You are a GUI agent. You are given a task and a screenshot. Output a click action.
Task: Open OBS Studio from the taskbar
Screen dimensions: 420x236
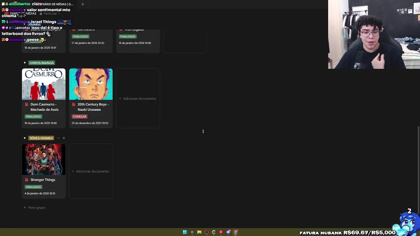[206, 232]
